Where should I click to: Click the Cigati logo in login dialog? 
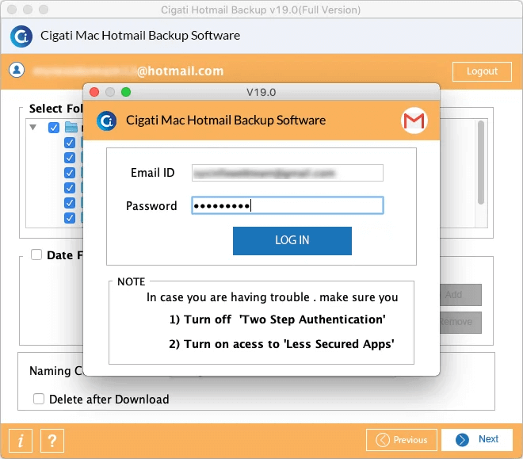106,120
